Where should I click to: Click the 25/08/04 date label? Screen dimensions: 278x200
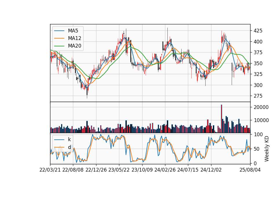click(250, 170)
